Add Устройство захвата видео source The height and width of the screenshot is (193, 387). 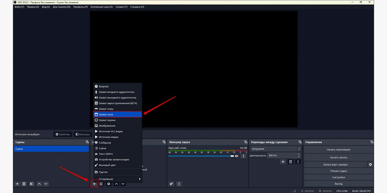coord(118,160)
